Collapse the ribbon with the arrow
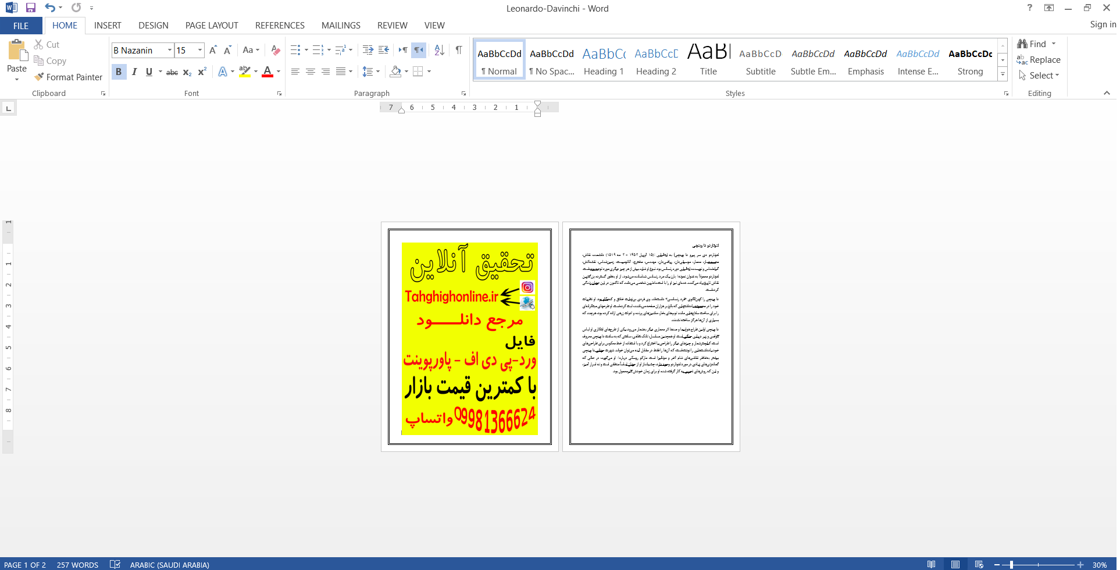The height and width of the screenshot is (570, 1120). pos(1107,93)
